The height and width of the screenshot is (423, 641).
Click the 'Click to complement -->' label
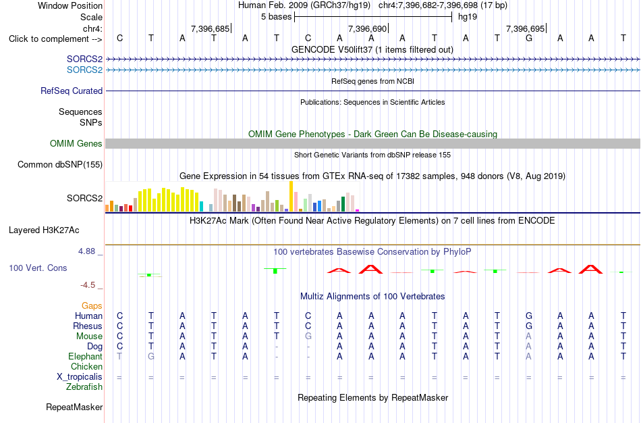tap(55, 39)
